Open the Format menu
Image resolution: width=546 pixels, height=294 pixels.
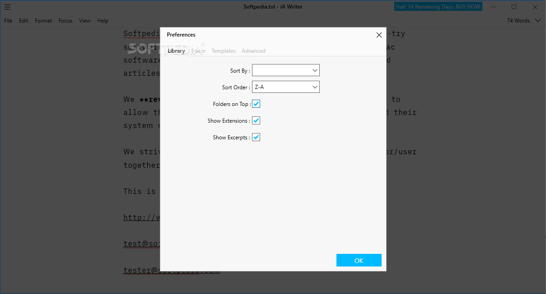(43, 21)
